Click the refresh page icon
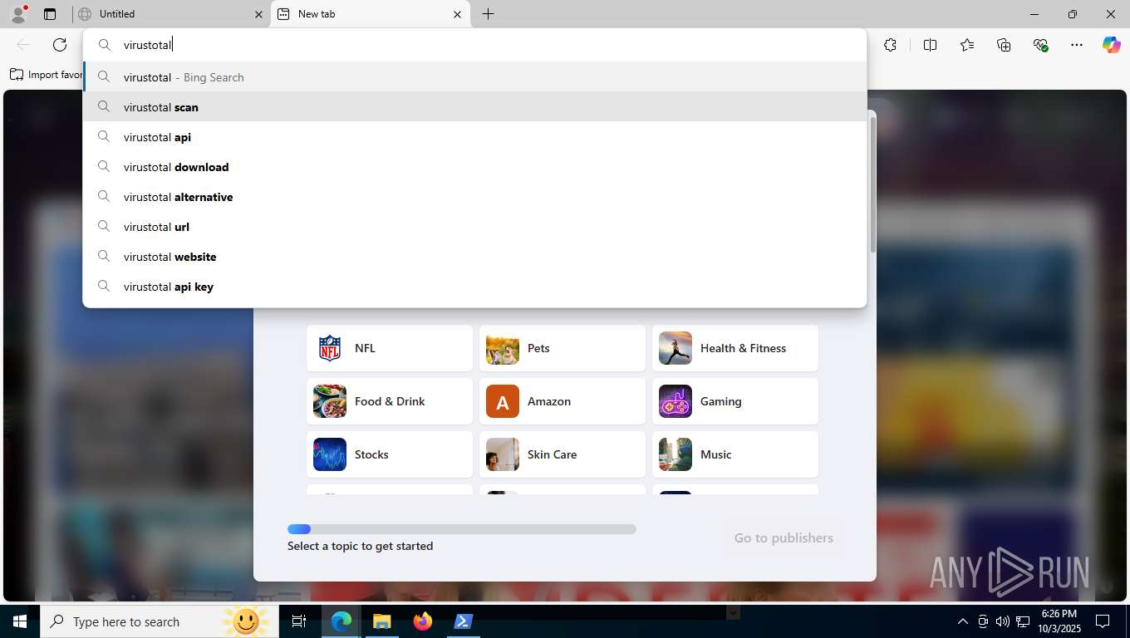Viewport: 1130px width, 638px height. pos(60,45)
